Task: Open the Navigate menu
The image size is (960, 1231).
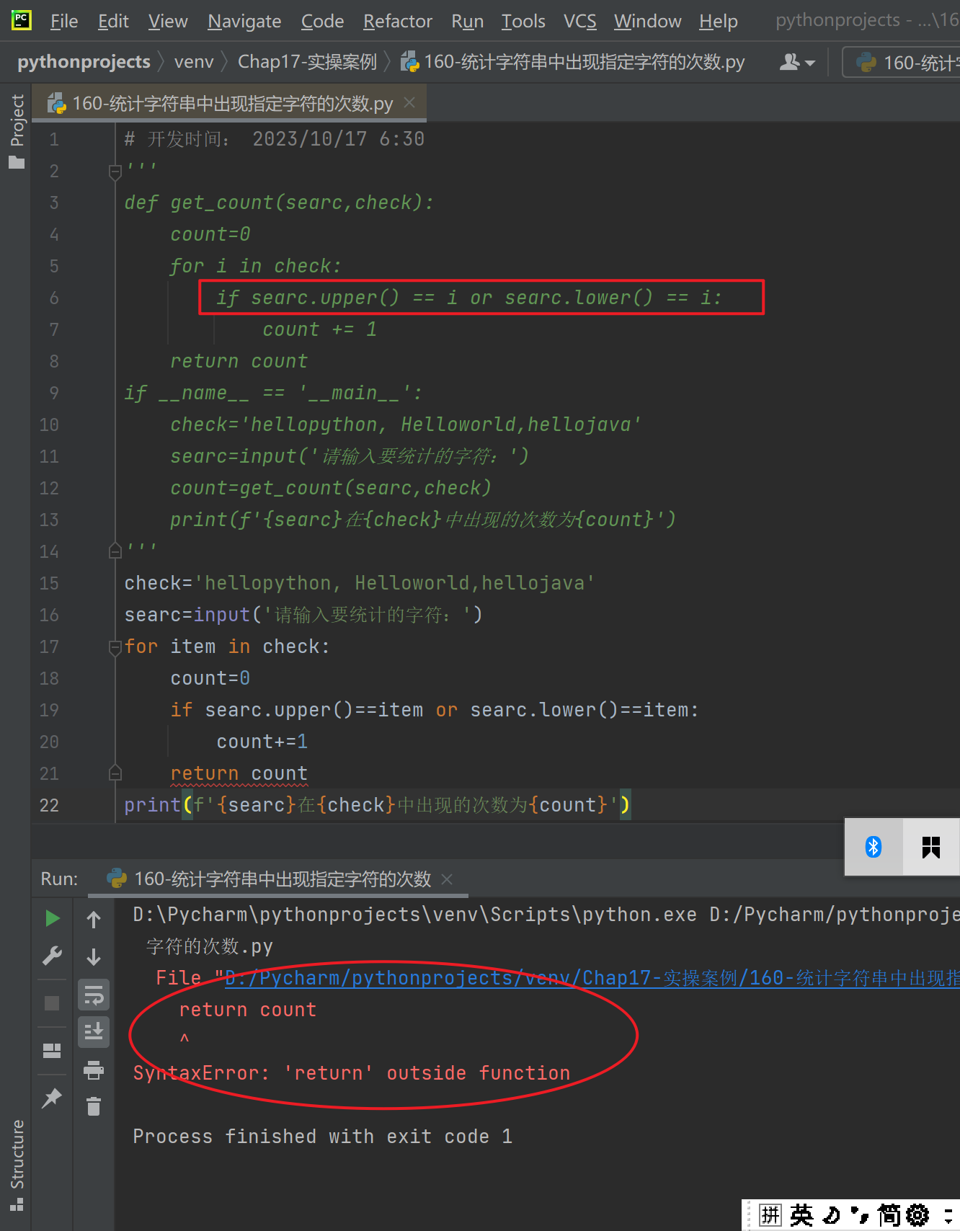Action: 244,21
